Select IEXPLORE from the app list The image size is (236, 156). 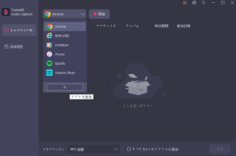tap(65, 36)
